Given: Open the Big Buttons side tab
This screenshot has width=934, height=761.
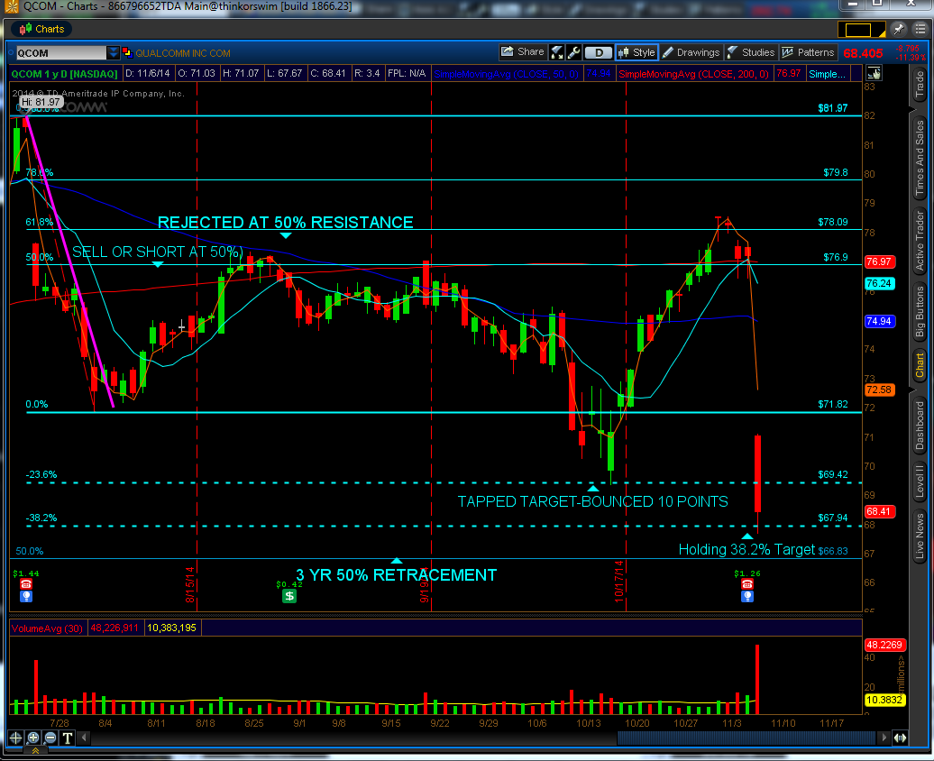Looking at the screenshot, I should click(920, 312).
